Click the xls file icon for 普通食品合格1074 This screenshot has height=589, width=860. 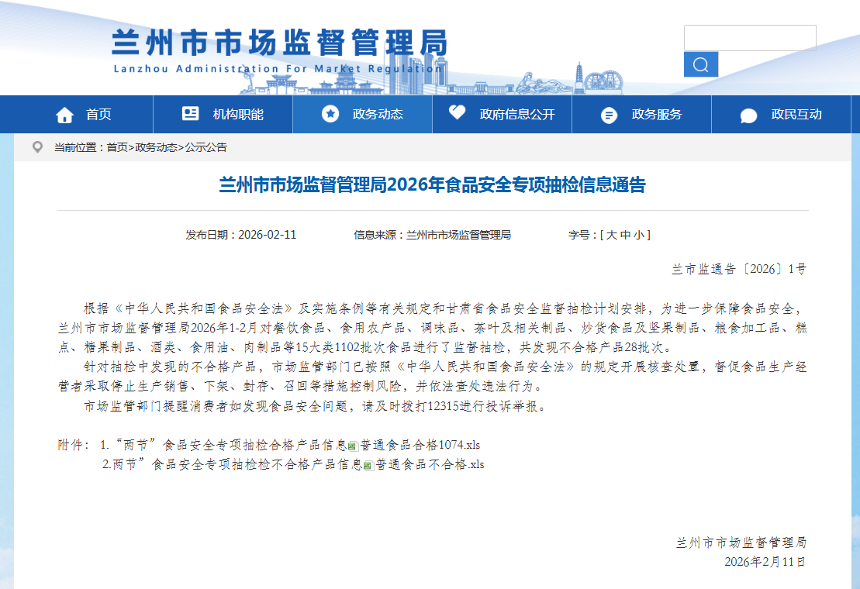(x=354, y=446)
